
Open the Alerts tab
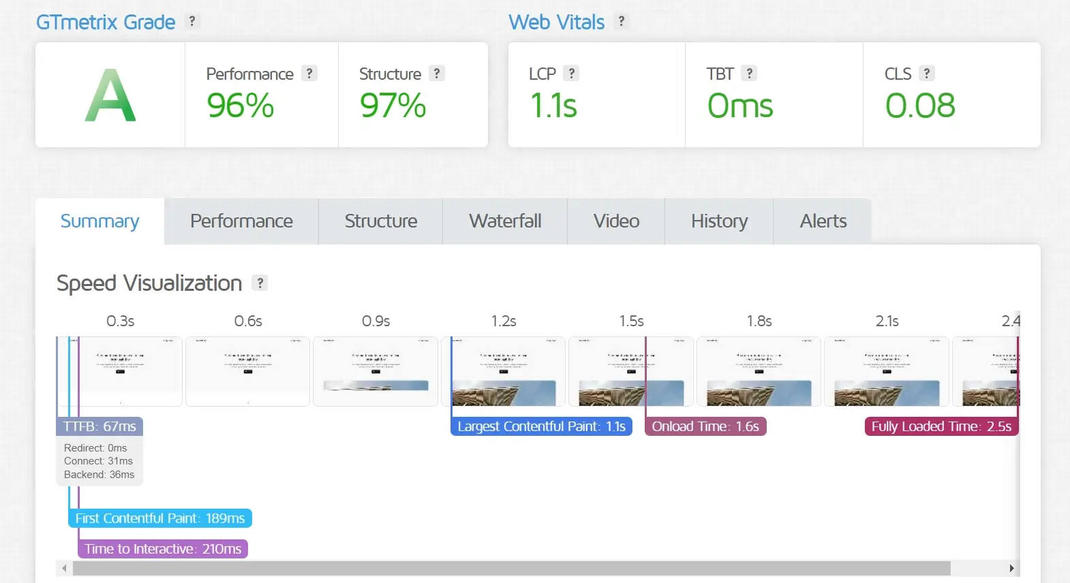tap(823, 221)
